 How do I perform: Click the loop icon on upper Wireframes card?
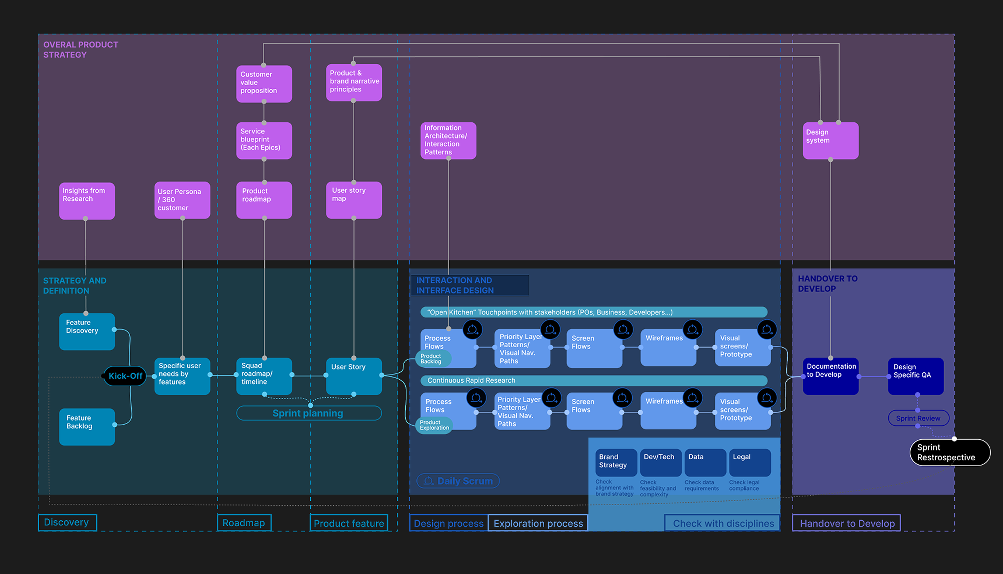click(x=692, y=329)
